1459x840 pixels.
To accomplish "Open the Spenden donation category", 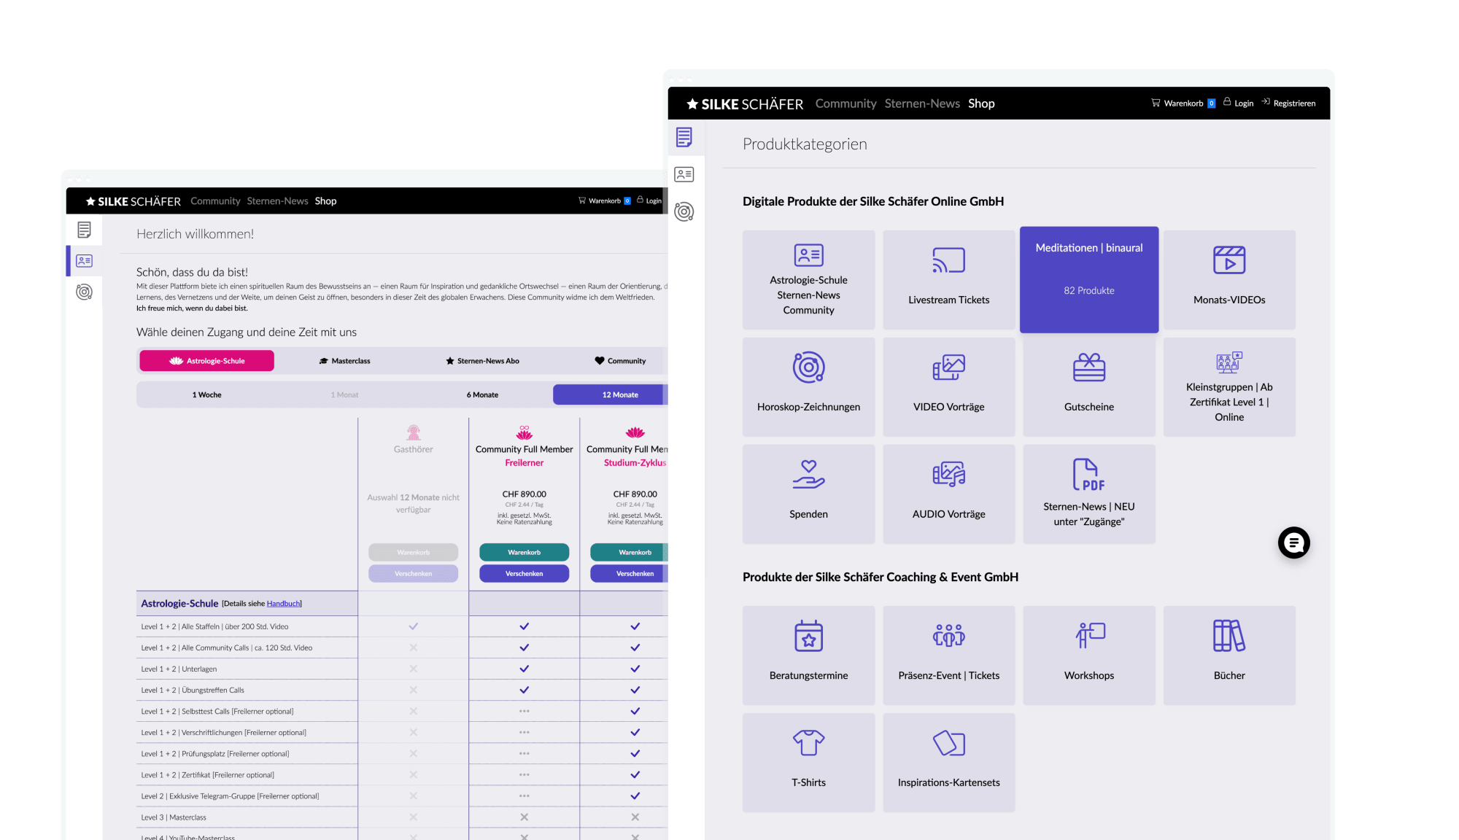I will click(808, 494).
